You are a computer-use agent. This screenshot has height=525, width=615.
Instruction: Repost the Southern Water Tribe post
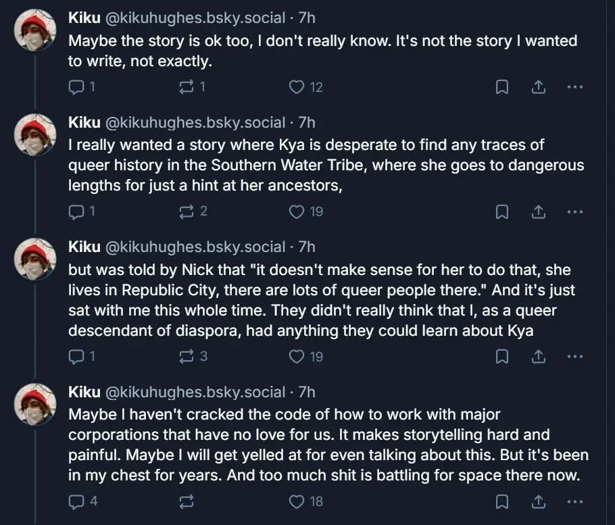coord(188,211)
